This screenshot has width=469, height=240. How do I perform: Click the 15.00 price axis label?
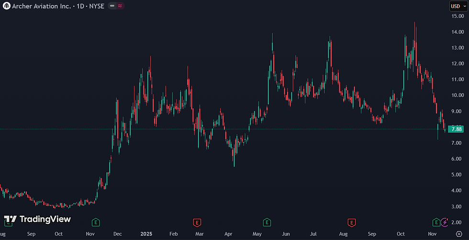(x=458, y=16)
